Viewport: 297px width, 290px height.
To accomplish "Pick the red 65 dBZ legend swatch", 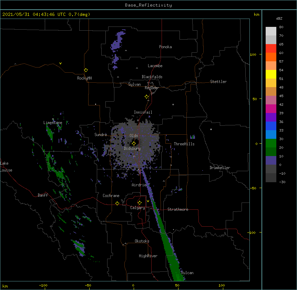I will coord(271,49).
